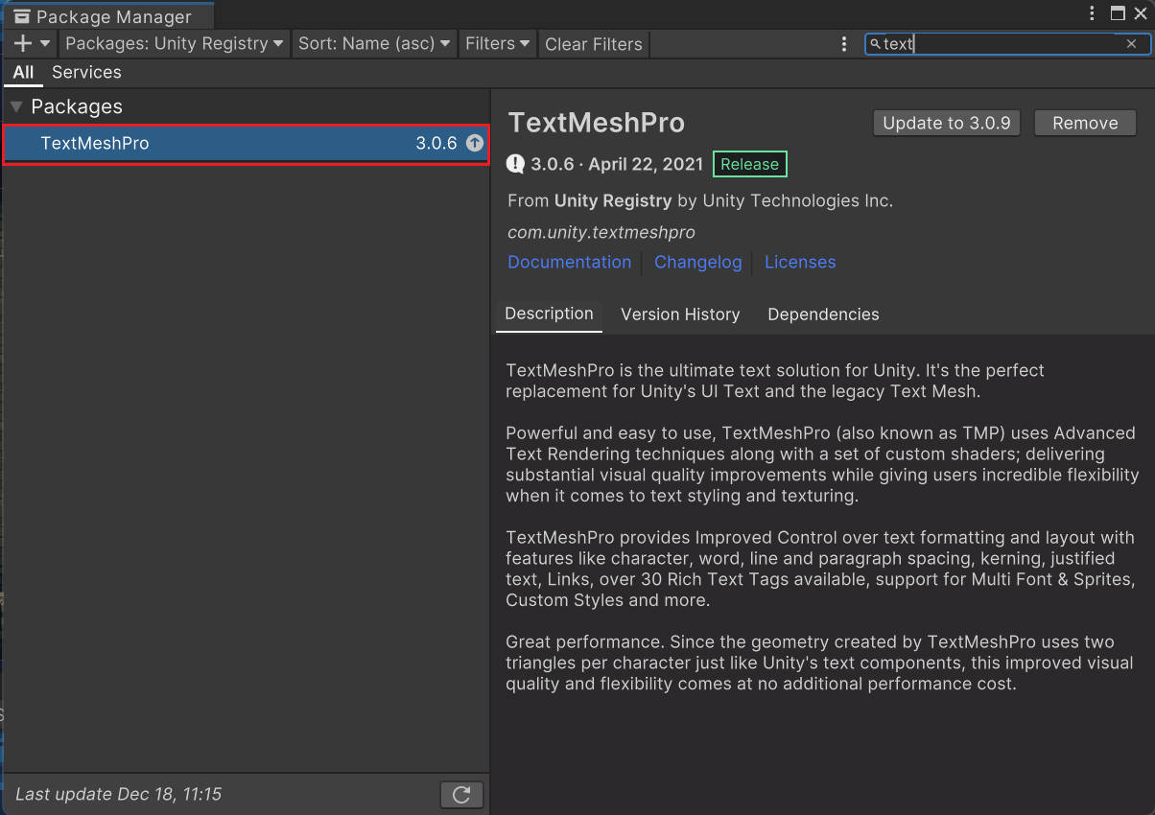Click the com.unity.textmeshpro package name
The width and height of the screenshot is (1155, 815).
point(601,232)
